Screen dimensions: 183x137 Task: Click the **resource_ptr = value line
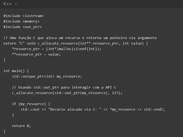pyautogui.click(x=36, y=54)
